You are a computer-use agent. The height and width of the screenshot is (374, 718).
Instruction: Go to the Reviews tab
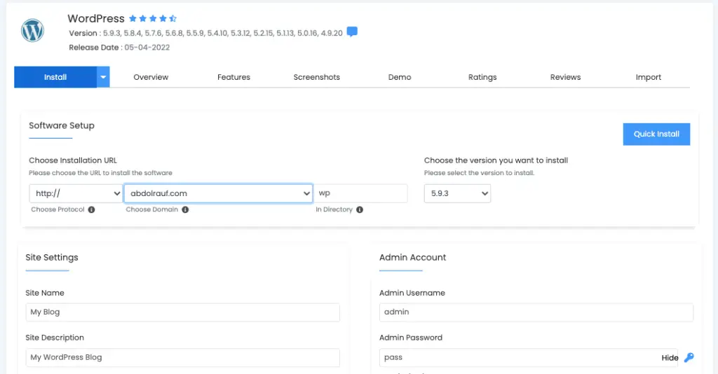(x=566, y=77)
